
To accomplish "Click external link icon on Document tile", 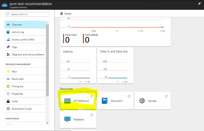I will click(x=129, y=96).
